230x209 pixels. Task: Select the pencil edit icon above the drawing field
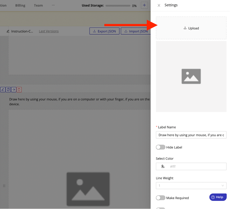(x=3, y=89)
